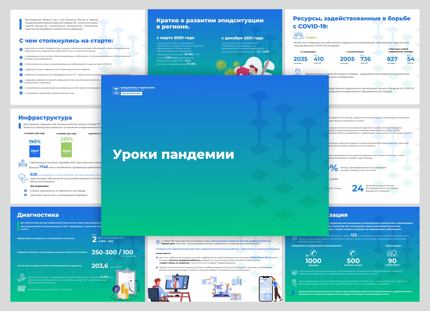Select the number '2035' under 'в стационарах'
Viewport: 430px width, 311px height.
(x=301, y=59)
